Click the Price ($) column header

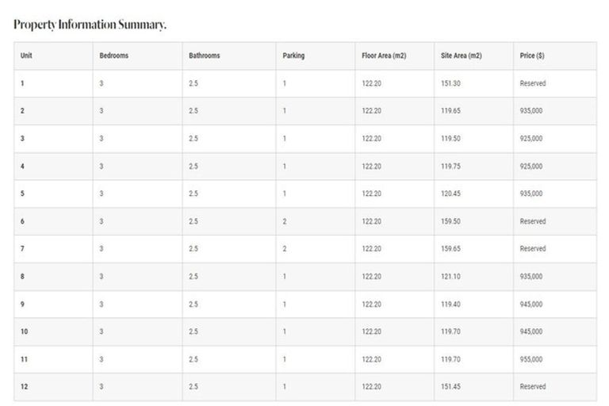(x=531, y=56)
